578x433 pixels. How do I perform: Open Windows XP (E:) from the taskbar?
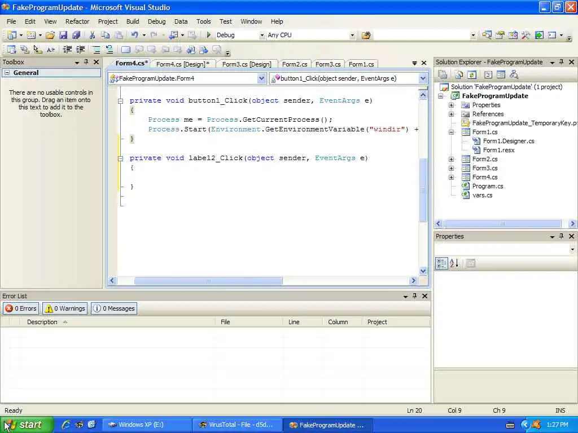click(x=147, y=425)
